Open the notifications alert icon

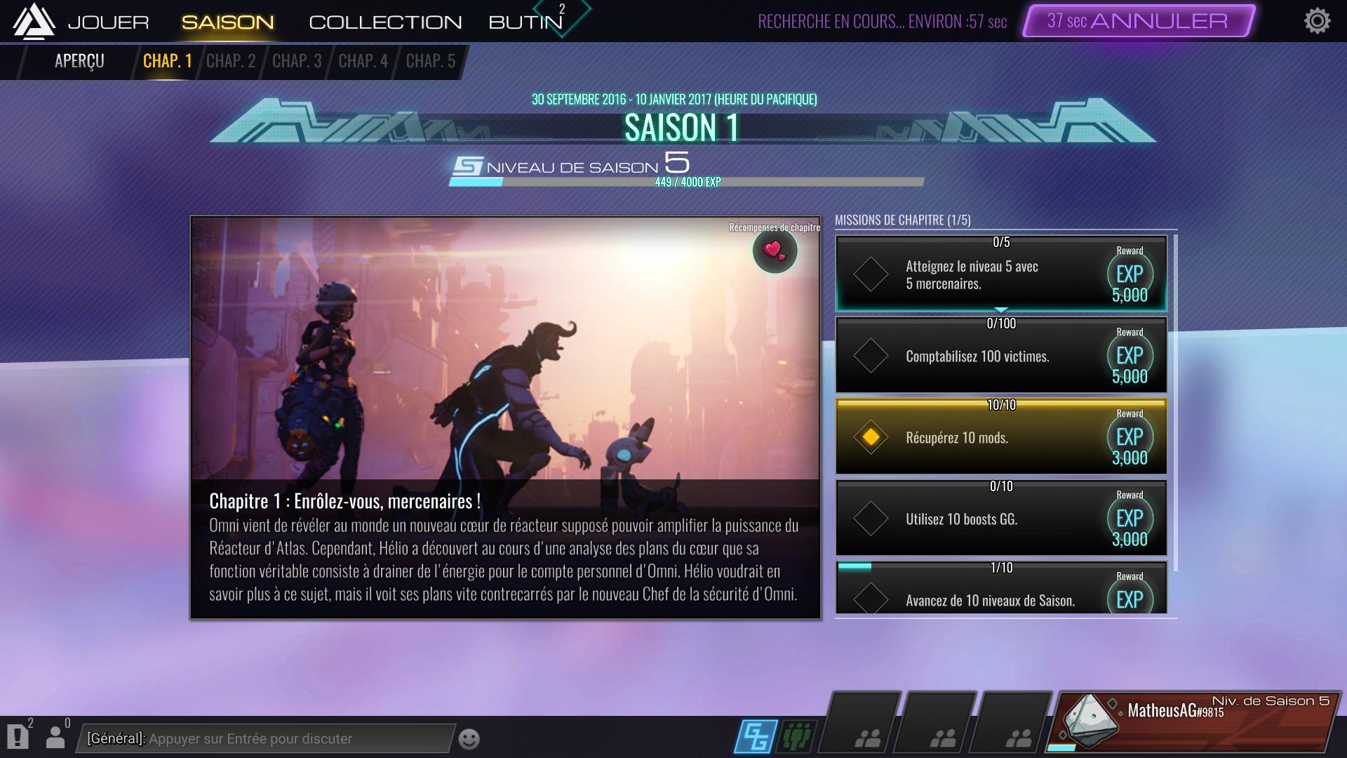pyautogui.click(x=18, y=736)
